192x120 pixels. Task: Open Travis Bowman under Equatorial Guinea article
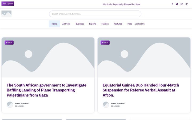(118, 103)
